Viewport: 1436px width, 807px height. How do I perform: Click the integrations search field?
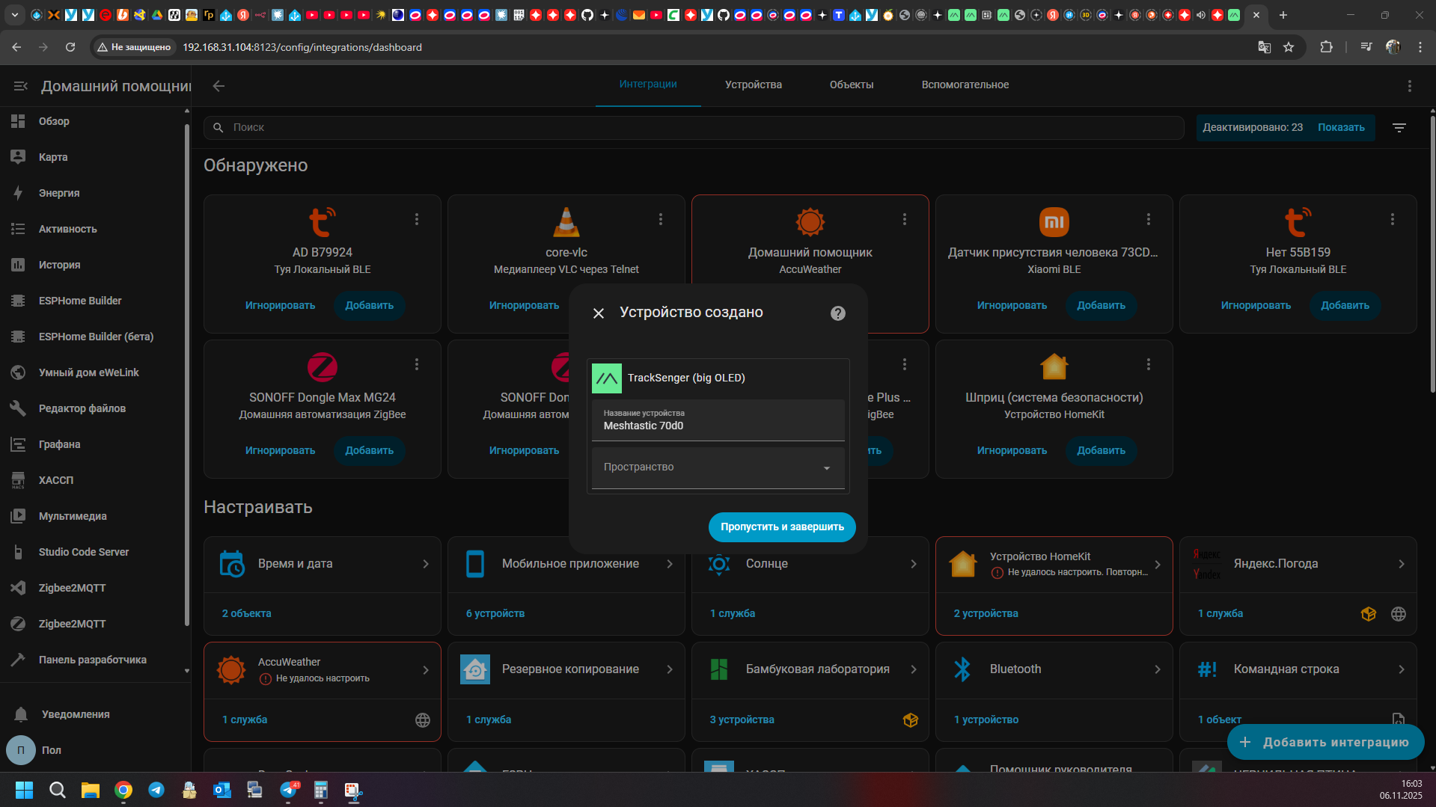click(696, 128)
